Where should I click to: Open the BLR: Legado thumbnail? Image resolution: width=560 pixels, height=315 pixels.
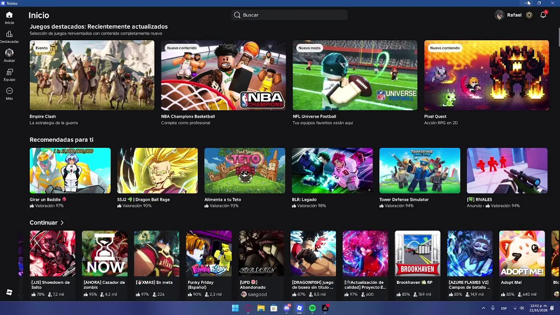[332, 171]
